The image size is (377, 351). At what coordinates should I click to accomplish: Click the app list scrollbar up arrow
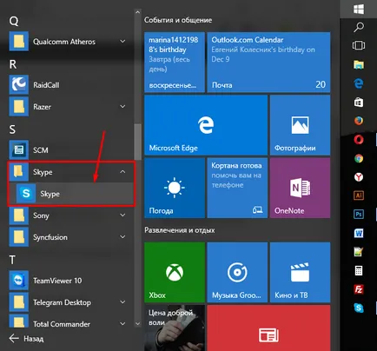(x=137, y=12)
